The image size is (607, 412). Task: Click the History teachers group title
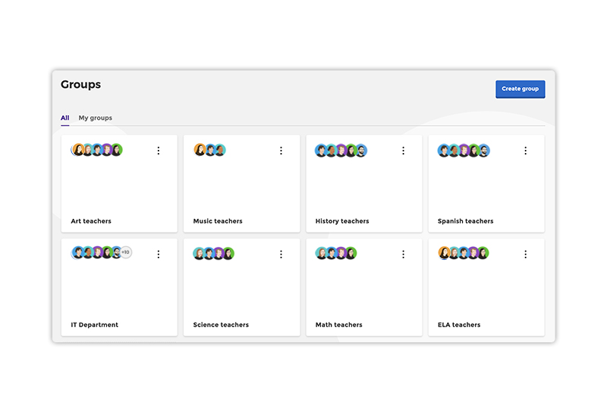342,221
